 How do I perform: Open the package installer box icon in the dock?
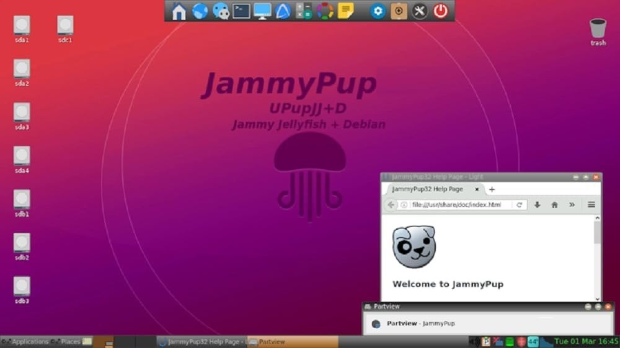[399, 11]
